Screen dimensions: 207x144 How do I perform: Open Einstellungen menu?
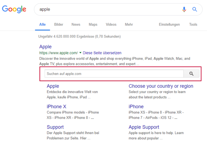pos(169,25)
